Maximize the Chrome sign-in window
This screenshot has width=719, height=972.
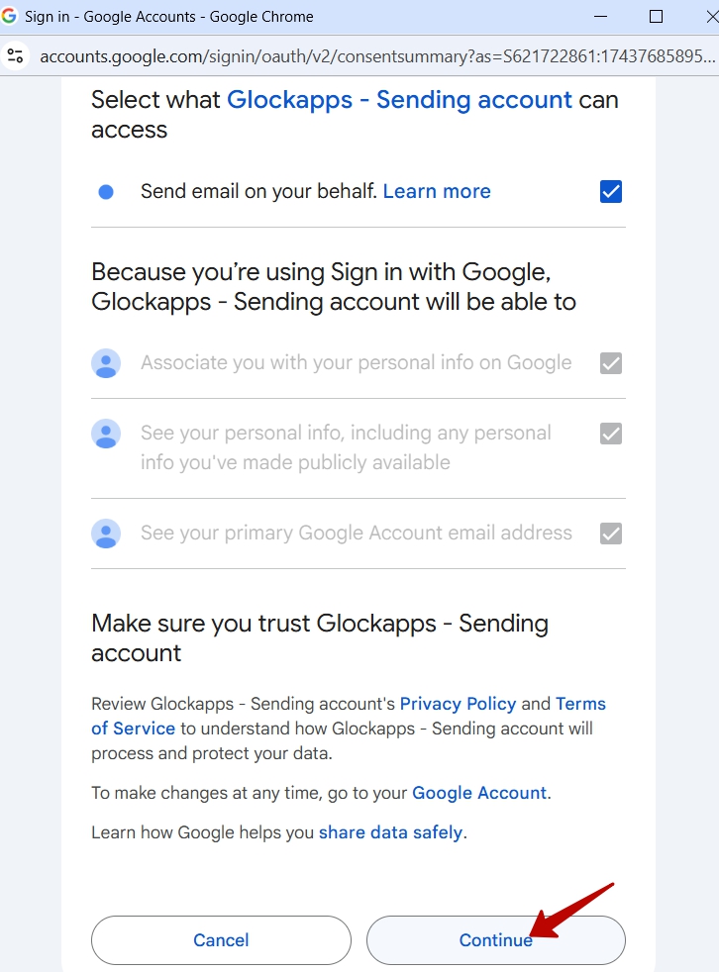click(x=656, y=17)
